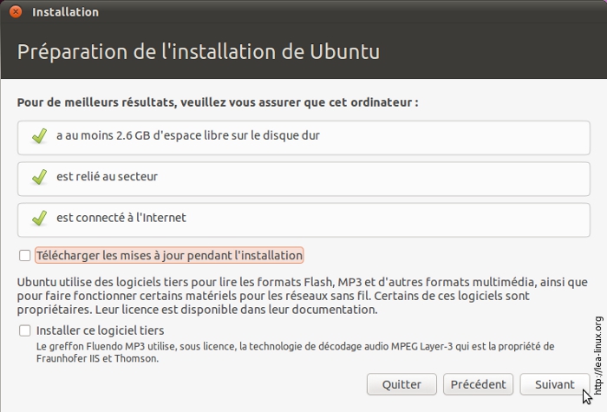Select the 'est relié au secteur' row text
This screenshot has height=412, width=607.
tap(107, 177)
